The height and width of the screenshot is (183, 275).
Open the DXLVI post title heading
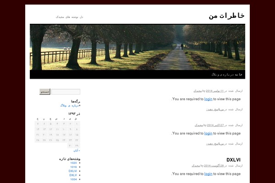[x=234, y=160]
